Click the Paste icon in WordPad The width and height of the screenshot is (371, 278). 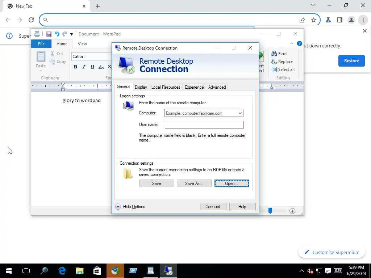click(x=41, y=57)
